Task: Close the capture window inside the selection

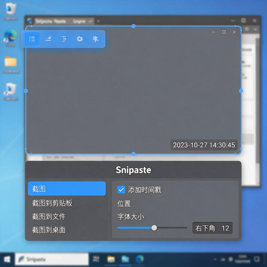Action: (x=234, y=32)
